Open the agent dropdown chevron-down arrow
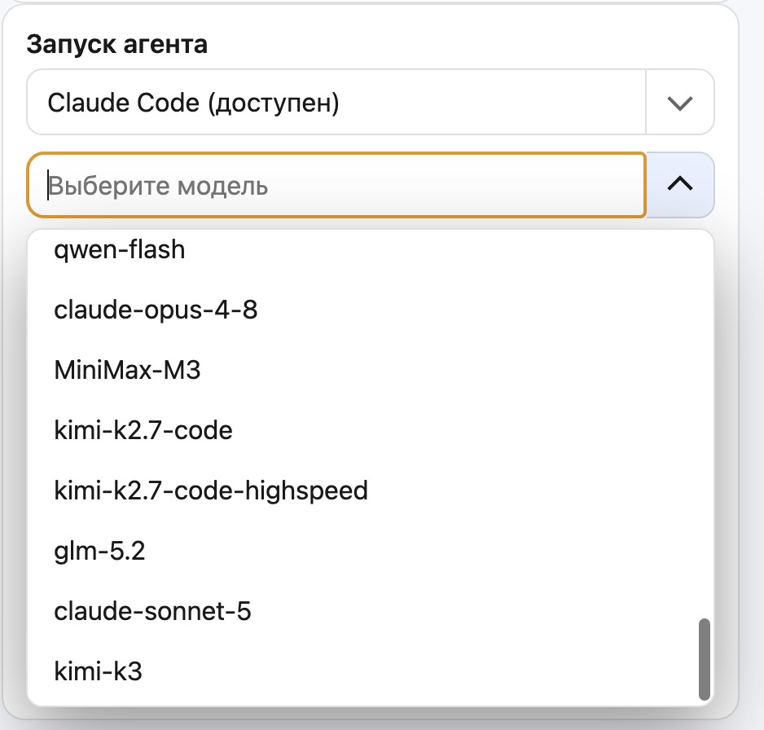 click(x=680, y=103)
